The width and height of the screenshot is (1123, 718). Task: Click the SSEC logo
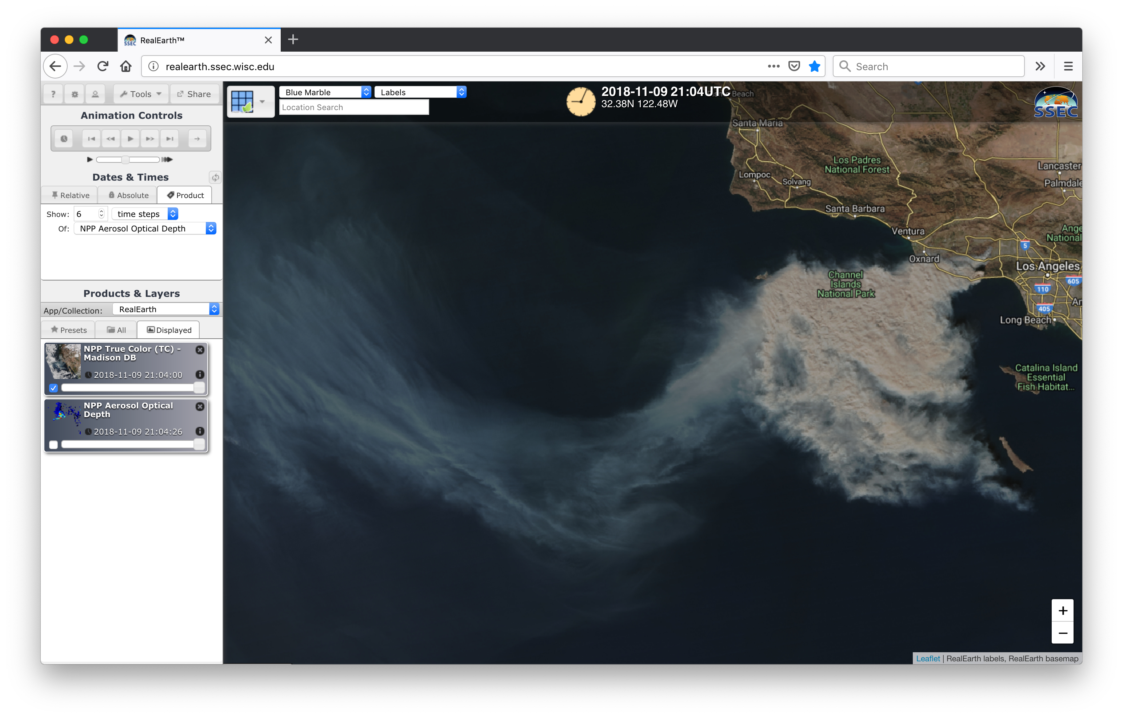[1055, 102]
